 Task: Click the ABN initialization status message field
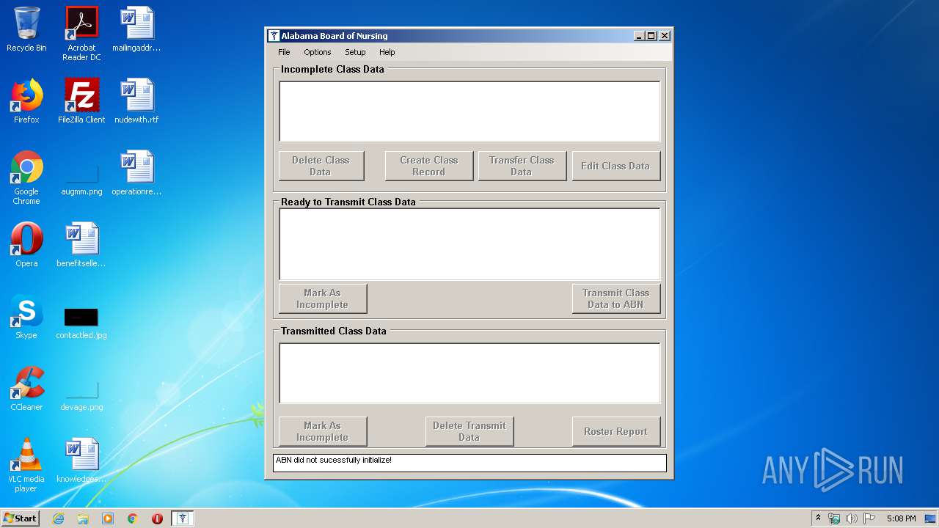pos(469,463)
